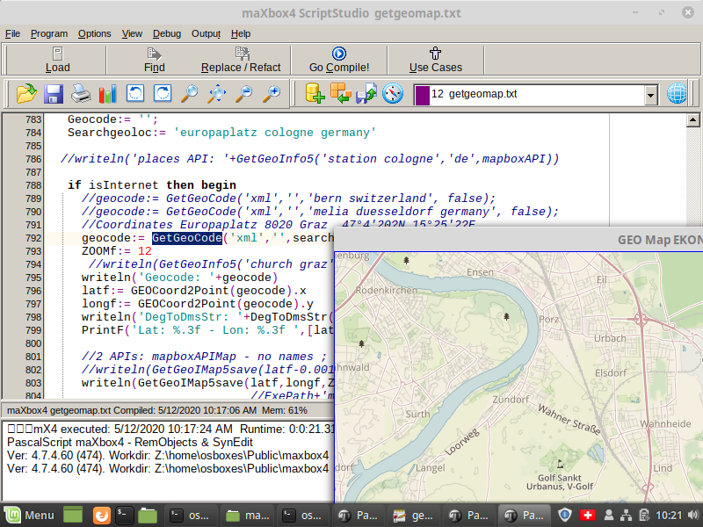Click the globe icon beside file selector
The image size is (703, 527).
pyautogui.click(x=678, y=94)
